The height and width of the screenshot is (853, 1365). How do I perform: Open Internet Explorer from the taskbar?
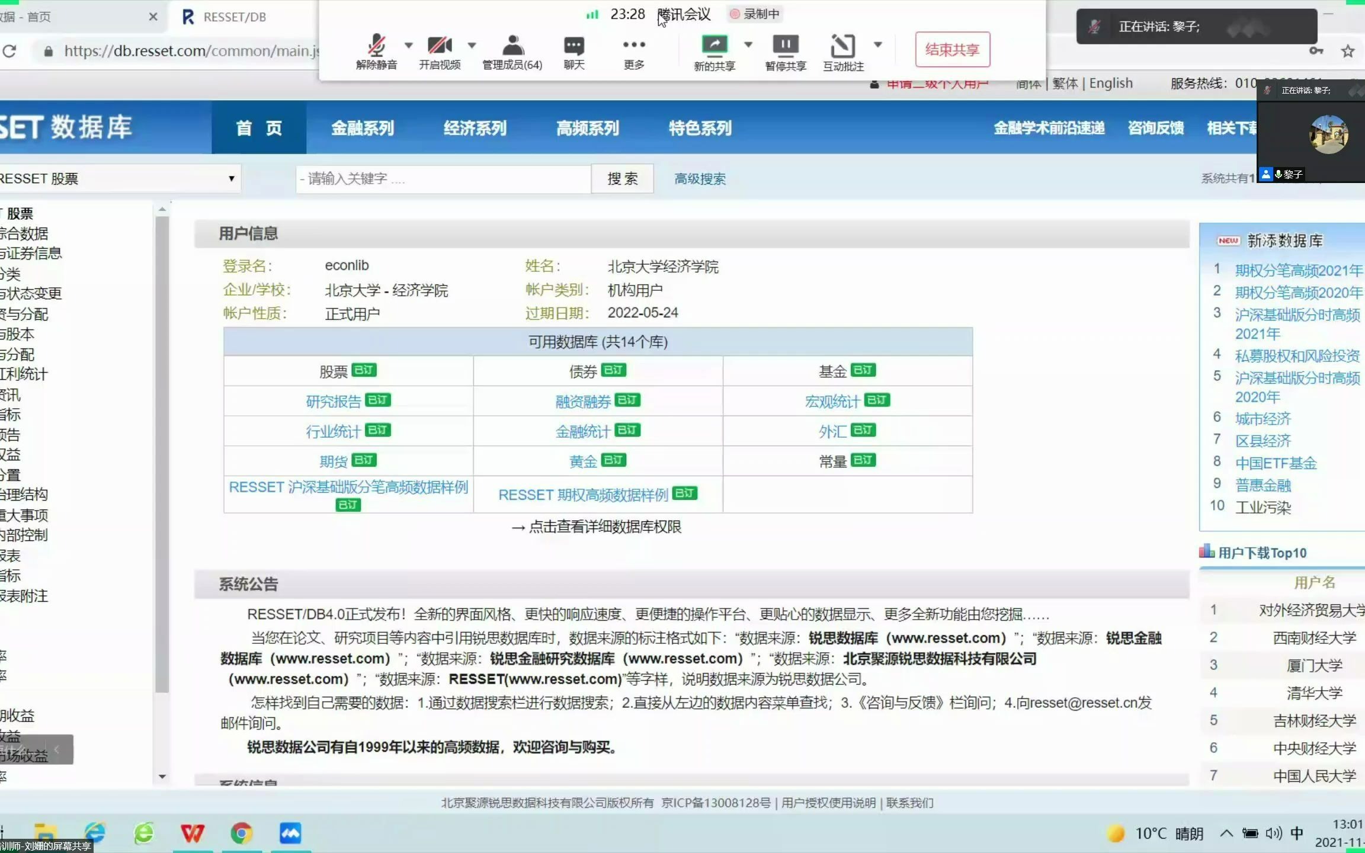[x=95, y=833]
